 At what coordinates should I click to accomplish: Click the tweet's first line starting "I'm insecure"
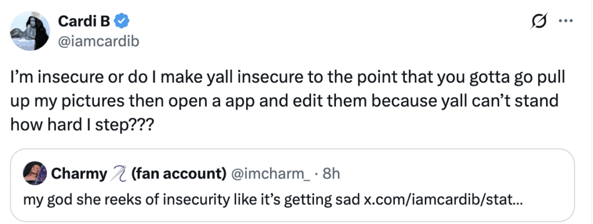click(287, 81)
